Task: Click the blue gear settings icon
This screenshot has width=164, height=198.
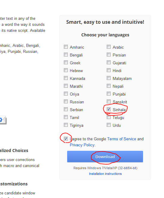Action: pos(1,120)
